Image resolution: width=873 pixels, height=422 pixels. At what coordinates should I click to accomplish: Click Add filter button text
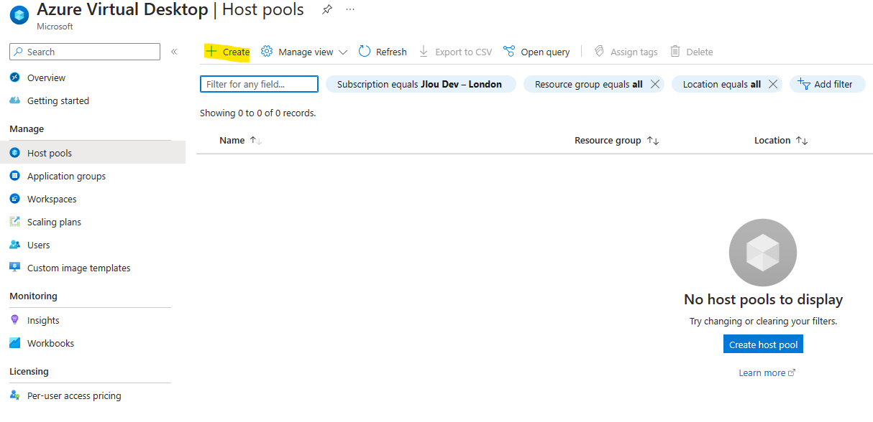point(833,84)
